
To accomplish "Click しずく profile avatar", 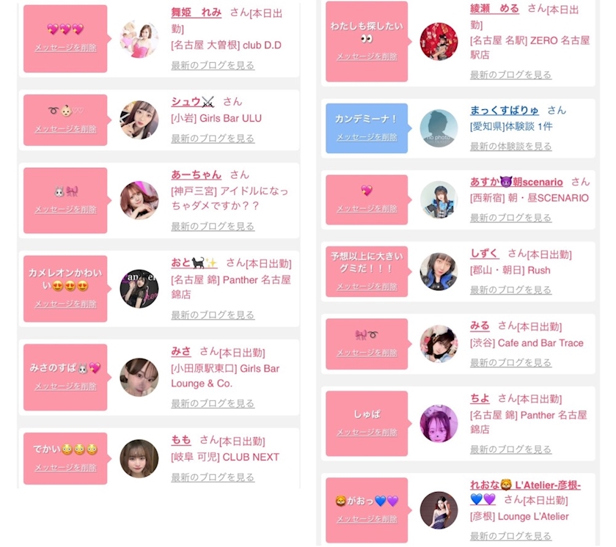I will pyautogui.click(x=439, y=272).
